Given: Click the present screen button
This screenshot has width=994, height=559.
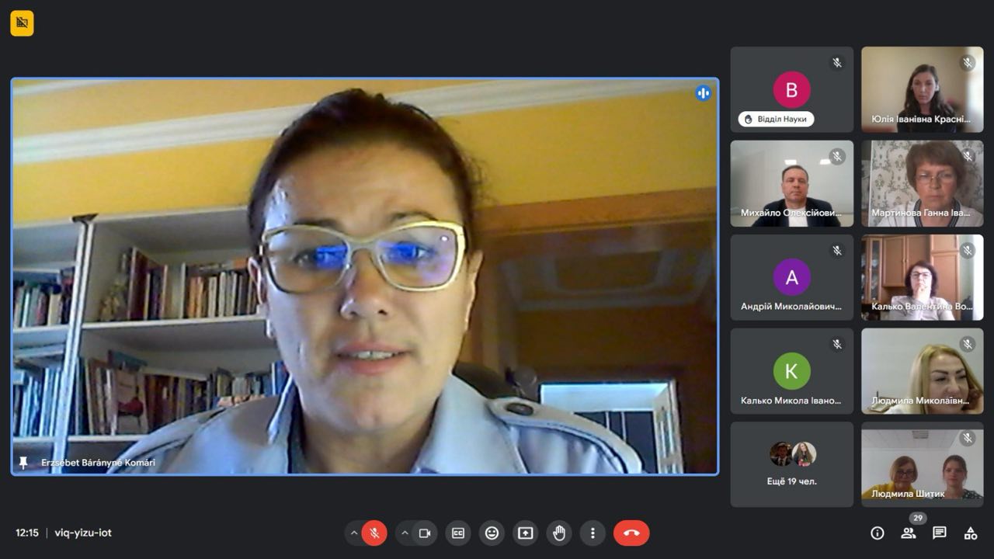Looking at the screenshot, I should [x=526, y=533].
